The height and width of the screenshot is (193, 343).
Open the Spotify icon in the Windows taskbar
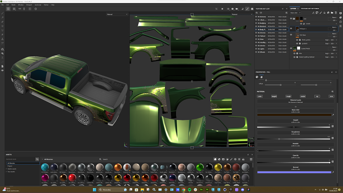click(190, 189)
